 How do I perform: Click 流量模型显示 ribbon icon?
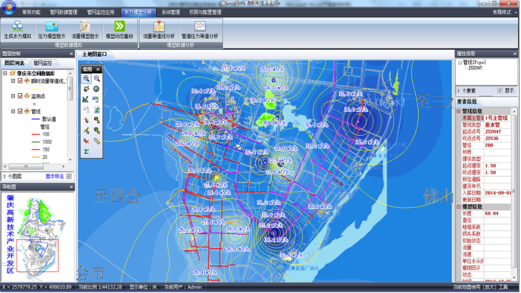(85, 26)
